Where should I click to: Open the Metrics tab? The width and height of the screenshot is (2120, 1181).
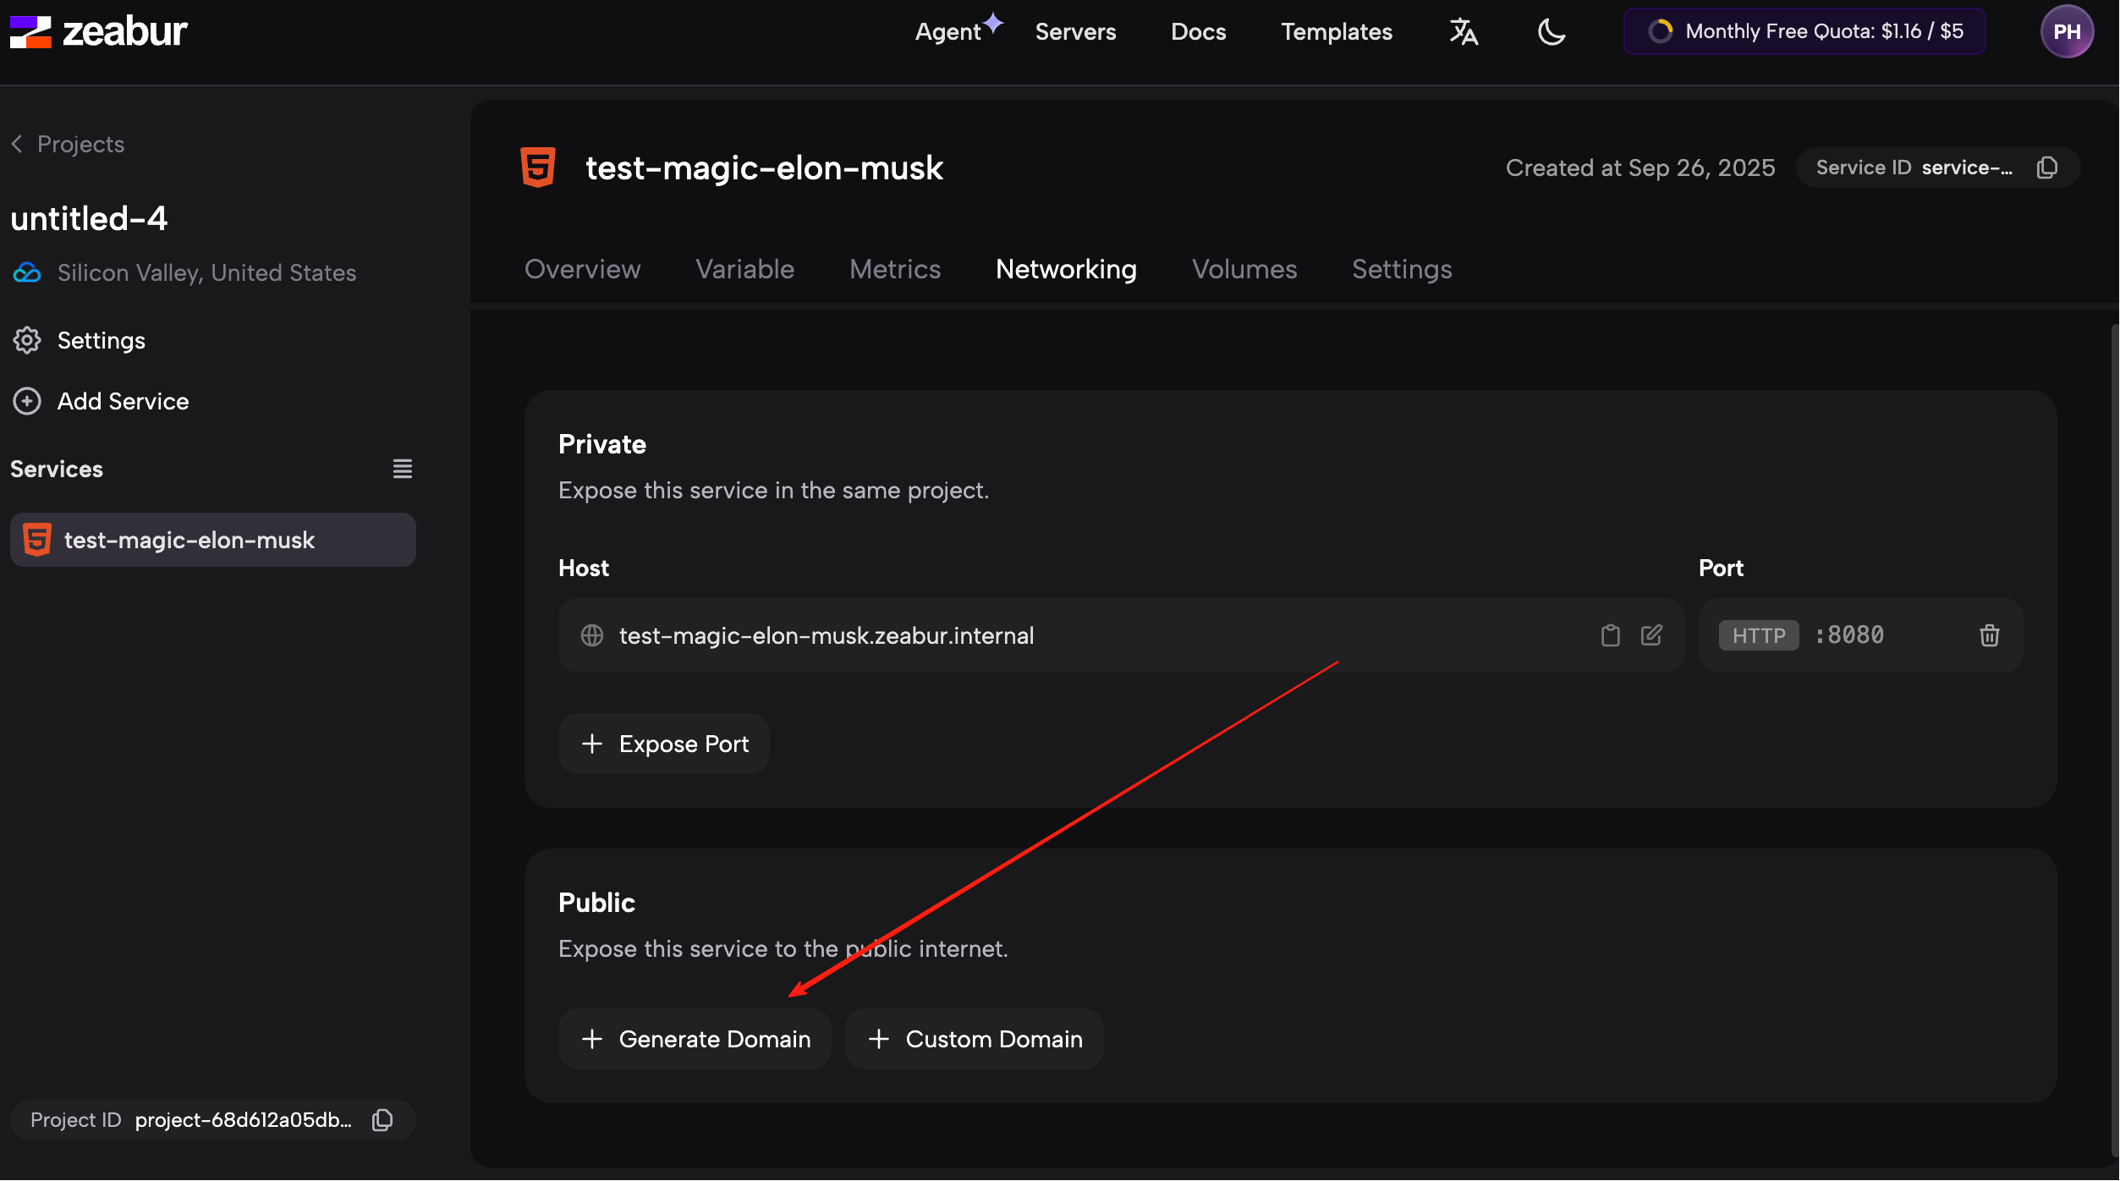[x=894, y=269]
